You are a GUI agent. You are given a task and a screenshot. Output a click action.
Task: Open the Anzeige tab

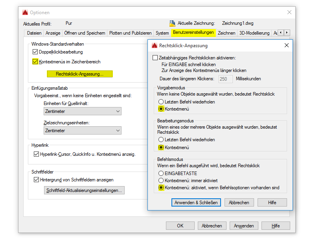[x=53, y=33]
